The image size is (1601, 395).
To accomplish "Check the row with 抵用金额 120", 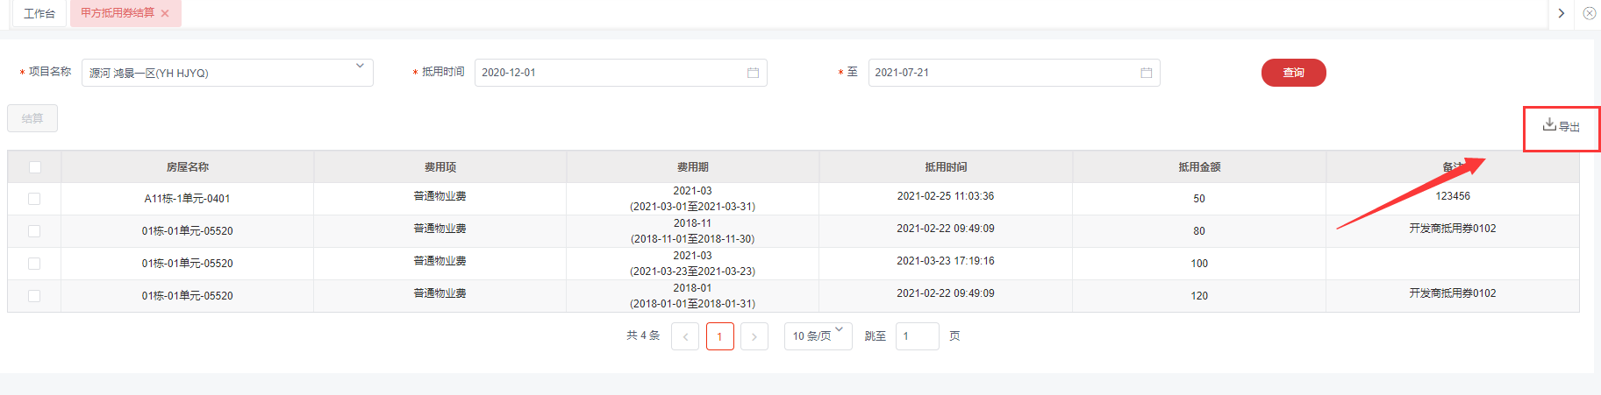I will click(34, 296).
